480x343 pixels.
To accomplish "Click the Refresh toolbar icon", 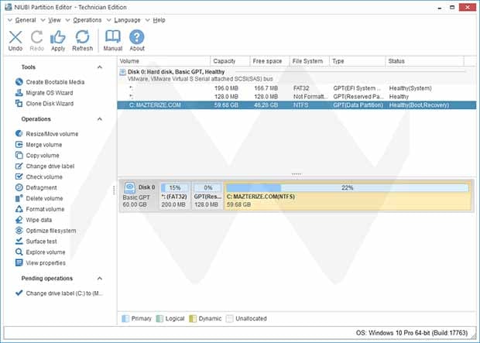I will tap(82, 37).
